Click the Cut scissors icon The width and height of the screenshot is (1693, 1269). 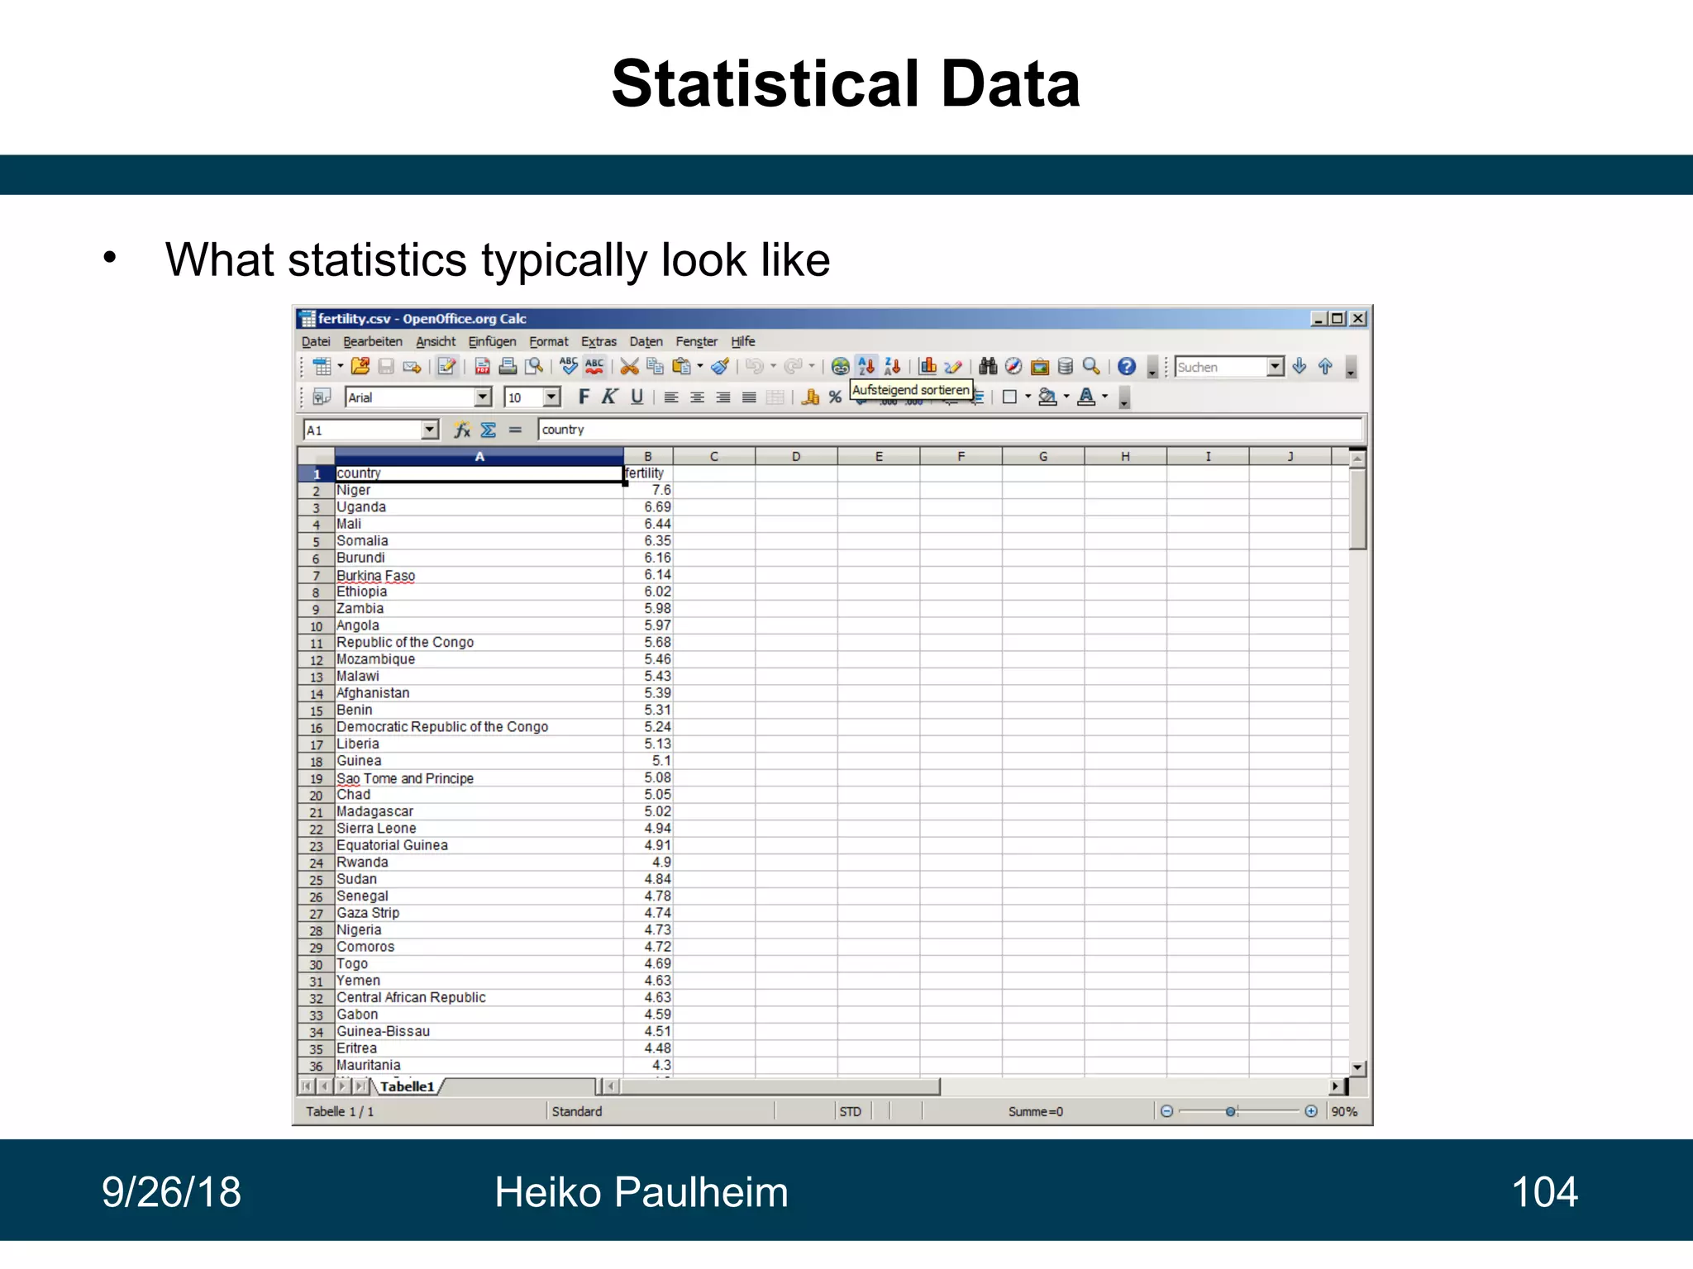click(x=629, y=367)
